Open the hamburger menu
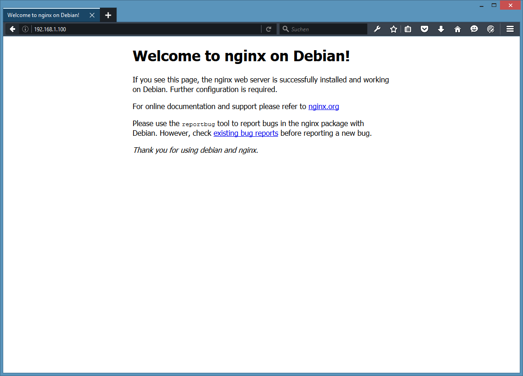The height and width of the screenshot is (376, 523). click(x=510, y=29)
